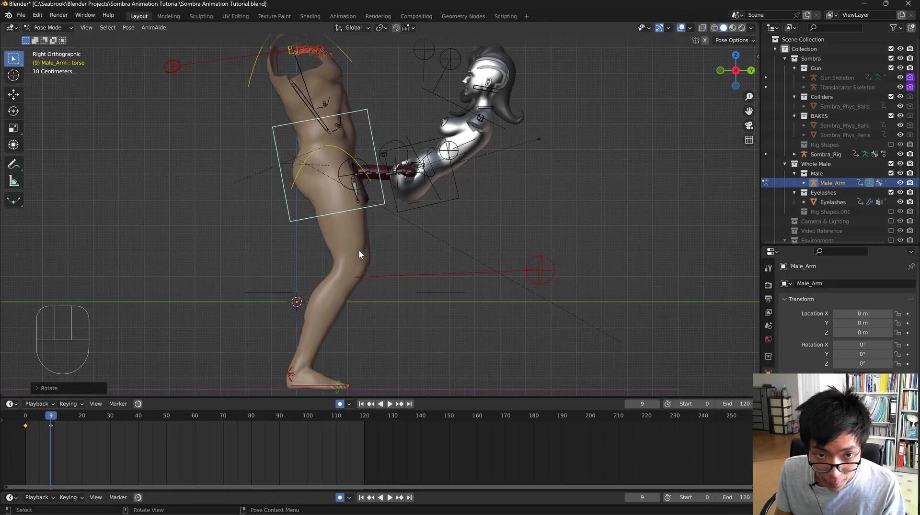920x515 pixels.
Task: Hide the Colliders collection via its eye icon
Action: click(x=900, y=97)
